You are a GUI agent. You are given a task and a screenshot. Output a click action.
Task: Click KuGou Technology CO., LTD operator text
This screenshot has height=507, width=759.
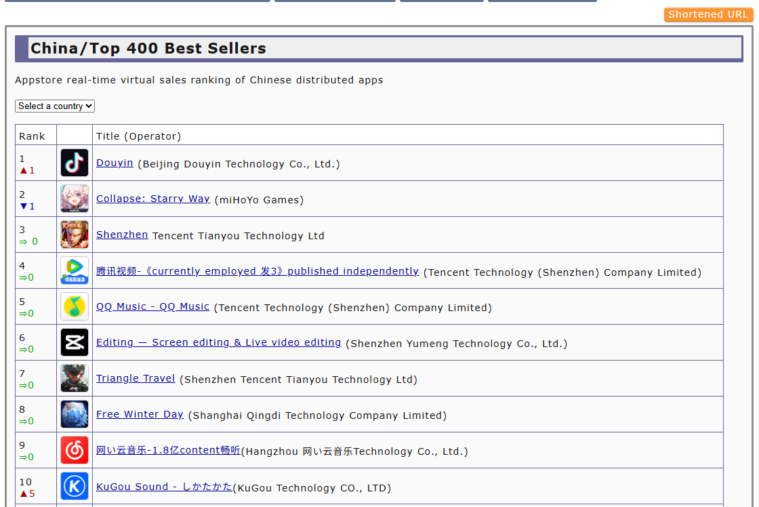(x=312, y=488)
